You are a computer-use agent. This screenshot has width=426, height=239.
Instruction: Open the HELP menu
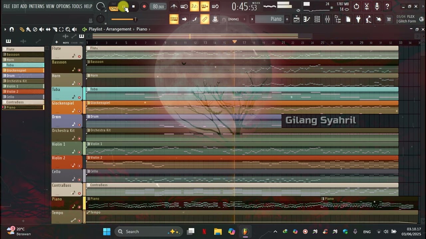point(88,6)
